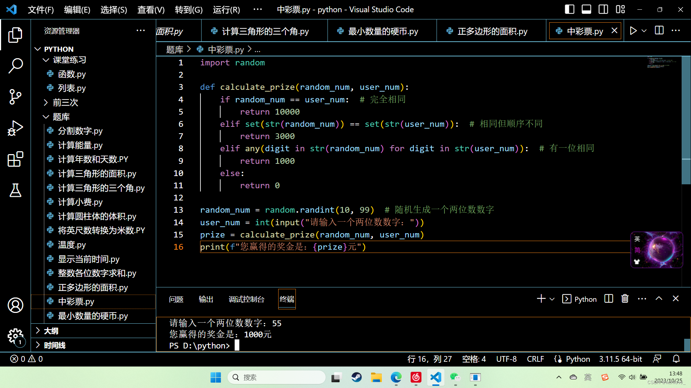The width and height of the screenshot is (691, 388).
Task: Click UTF-8 encoding in status bar
Action: click(506, 359)
